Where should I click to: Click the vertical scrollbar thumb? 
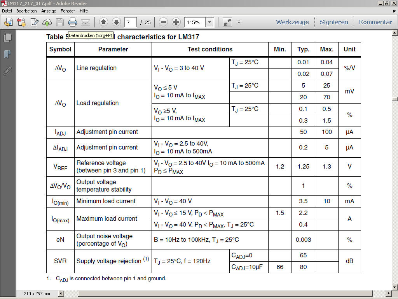[395, 99]
